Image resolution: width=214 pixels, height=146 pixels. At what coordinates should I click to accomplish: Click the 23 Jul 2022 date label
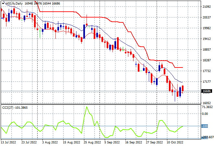(x=29, y=142)
